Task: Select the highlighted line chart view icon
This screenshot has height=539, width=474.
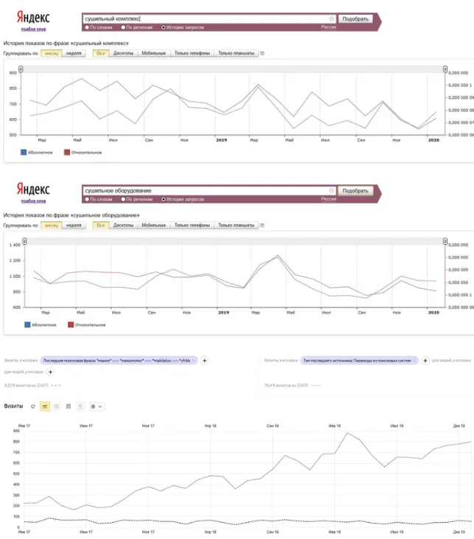Action: (45, 406)
